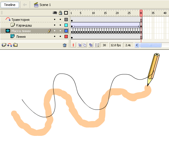Toggle lock dot of Карандаш layer
This screenshot has width=169, height=146.
point(60,25)
